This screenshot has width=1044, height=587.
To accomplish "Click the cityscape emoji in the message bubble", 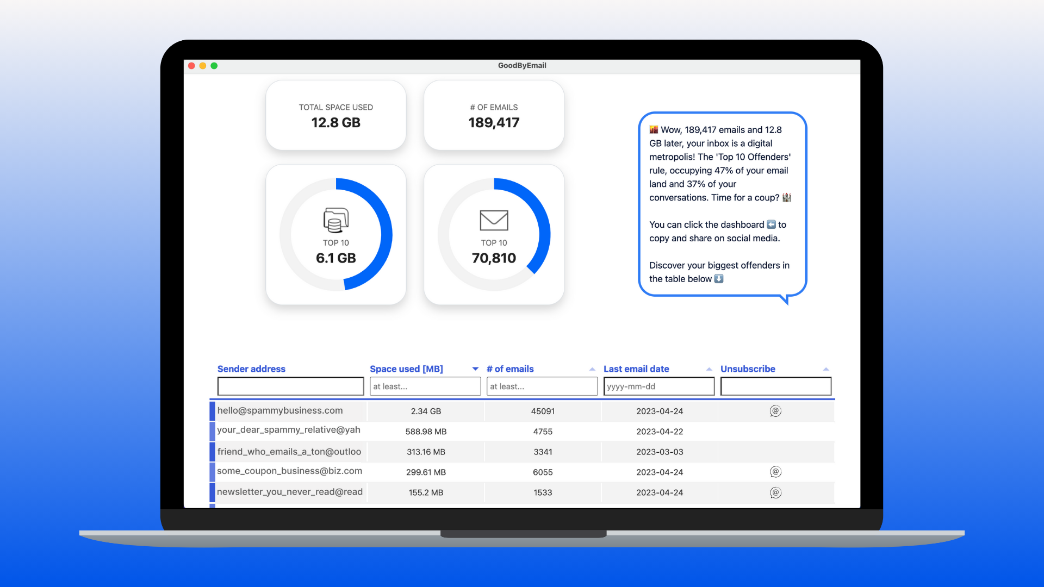I will click(x=654, y=130).
